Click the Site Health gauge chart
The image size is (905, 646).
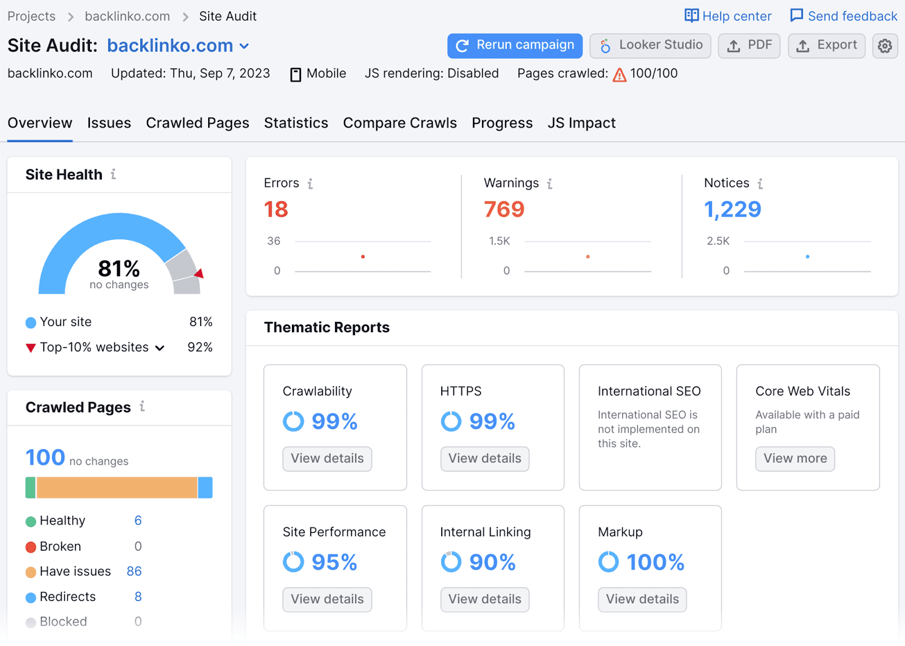(x=119, y=253)
